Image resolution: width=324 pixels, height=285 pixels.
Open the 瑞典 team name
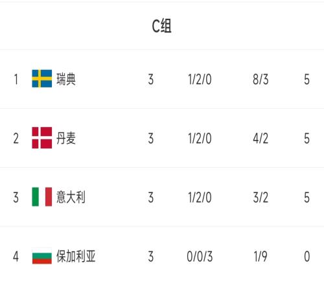[66, 79]
